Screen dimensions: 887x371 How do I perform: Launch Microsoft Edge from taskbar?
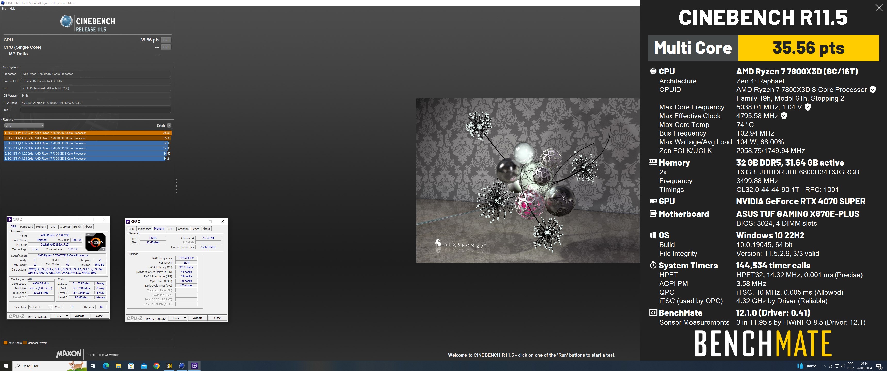tap(106, 366)
